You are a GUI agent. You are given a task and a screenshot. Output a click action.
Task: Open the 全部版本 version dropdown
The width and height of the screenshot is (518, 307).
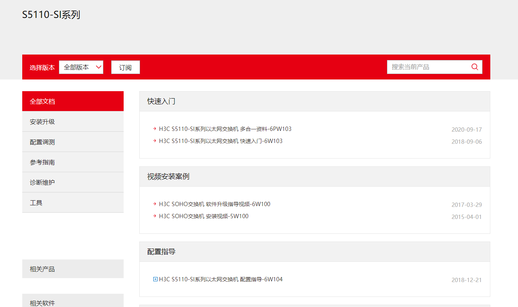[x=81, y=67]
